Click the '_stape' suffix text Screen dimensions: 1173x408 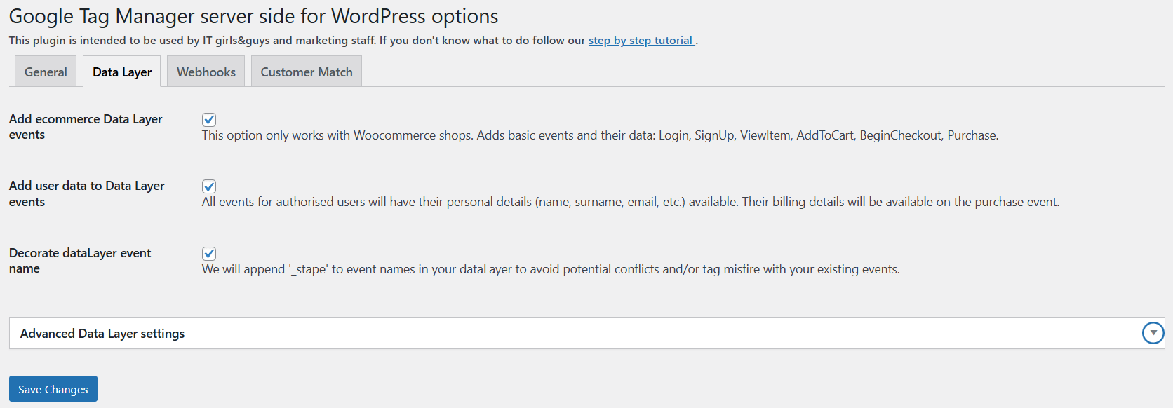tap(308, 269)
